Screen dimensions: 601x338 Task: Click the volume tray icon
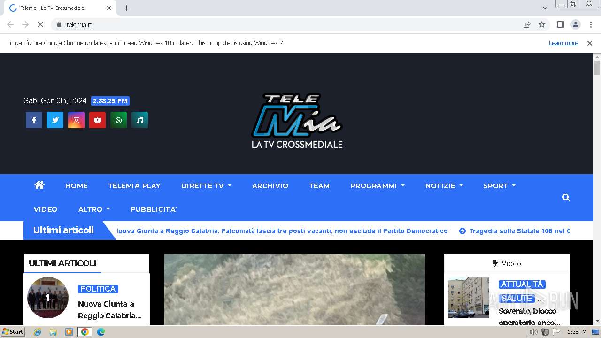click(x=534, y=332)
